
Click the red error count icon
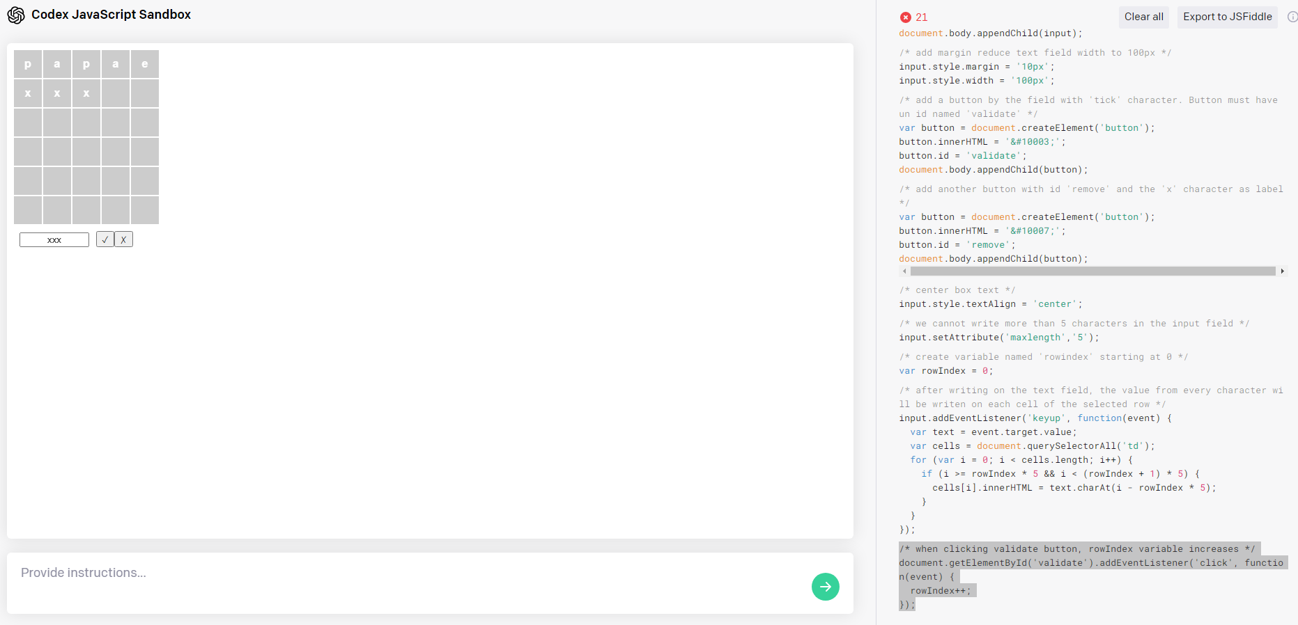coord(905,17)
